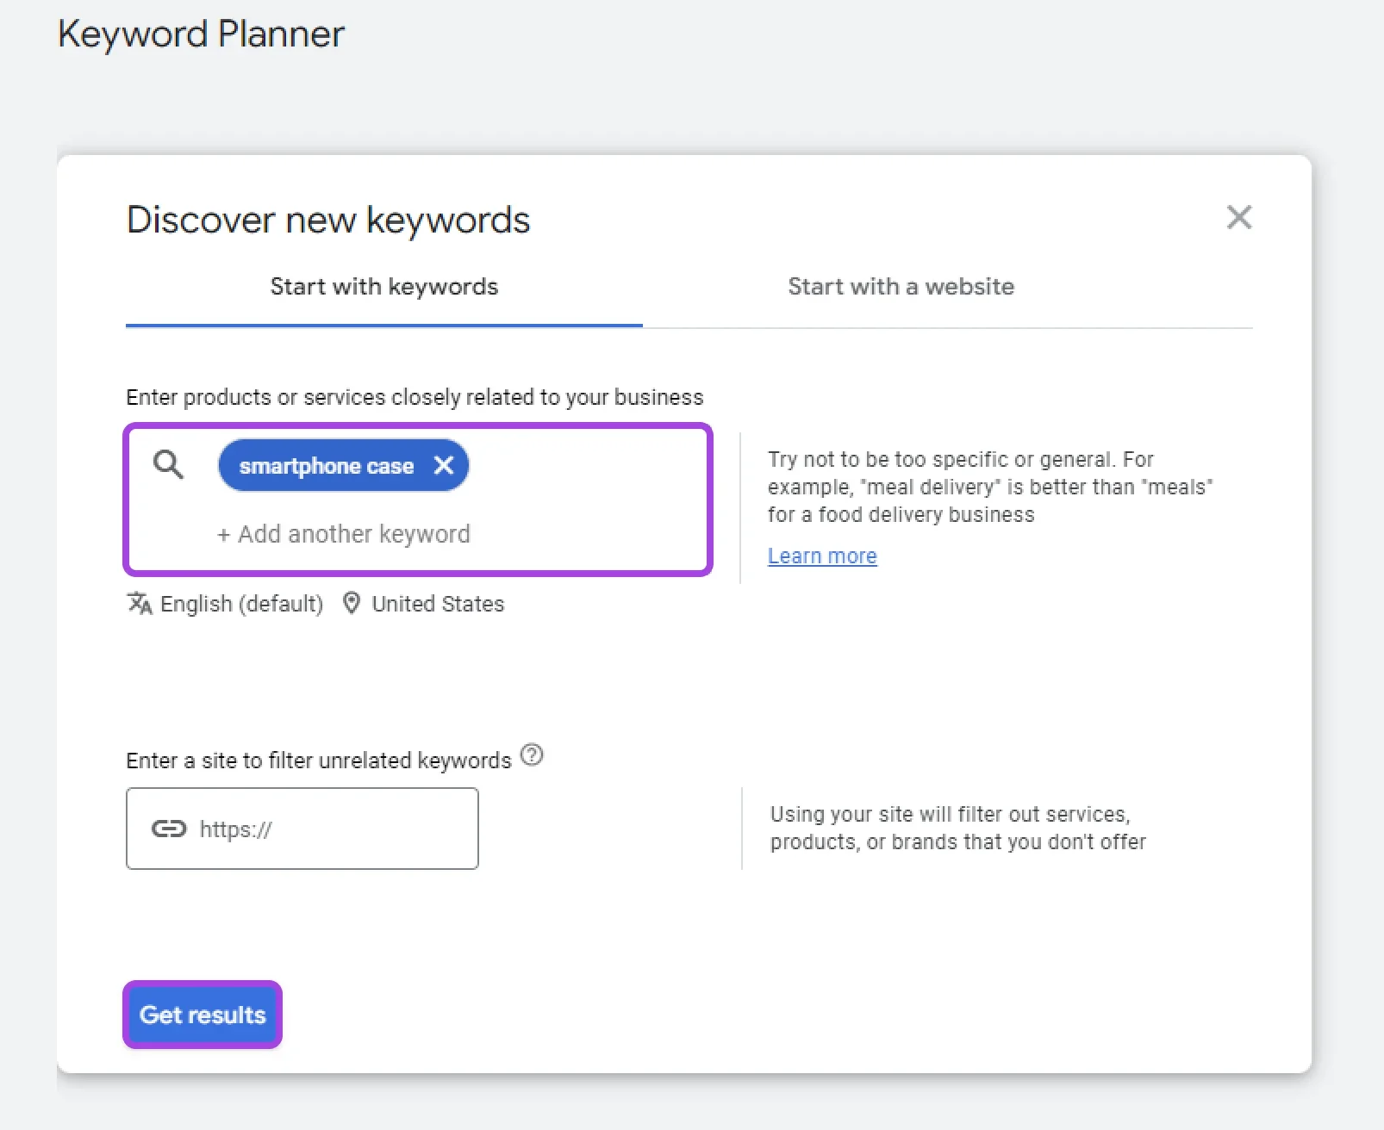Click 'Using your site will filter' tip

(x=958, y=828)
